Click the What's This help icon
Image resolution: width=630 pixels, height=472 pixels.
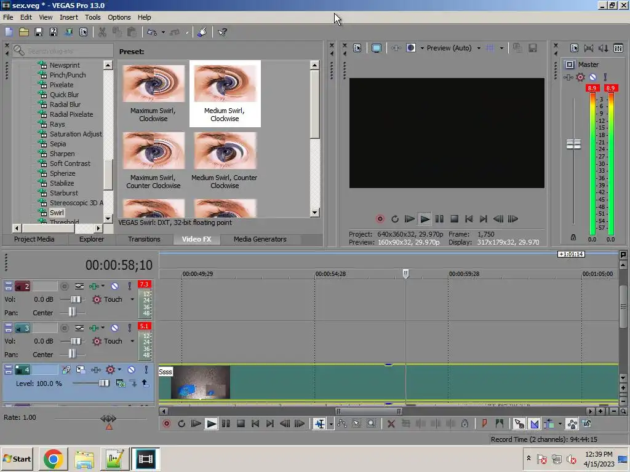(222, 32)
